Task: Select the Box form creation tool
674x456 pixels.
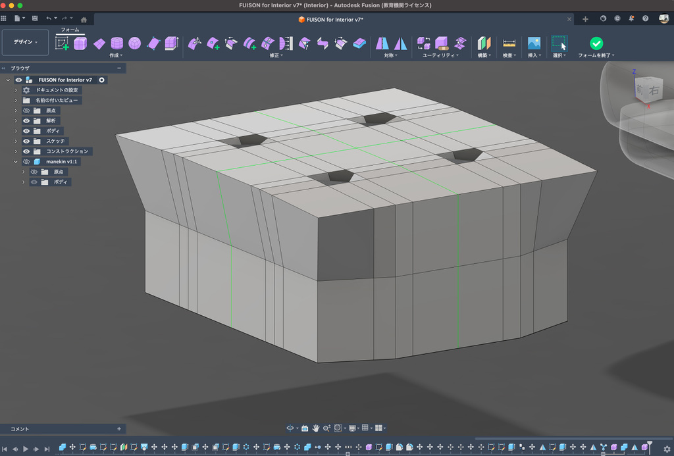Action: 80,43
